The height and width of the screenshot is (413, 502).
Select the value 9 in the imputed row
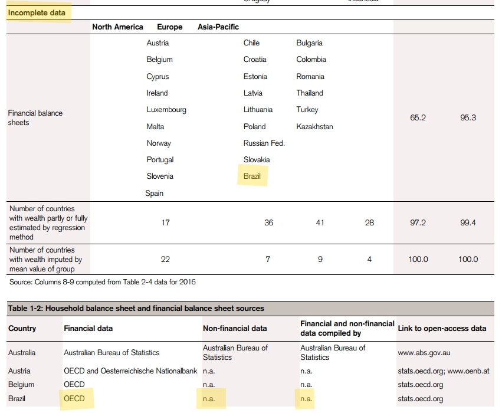320,259
